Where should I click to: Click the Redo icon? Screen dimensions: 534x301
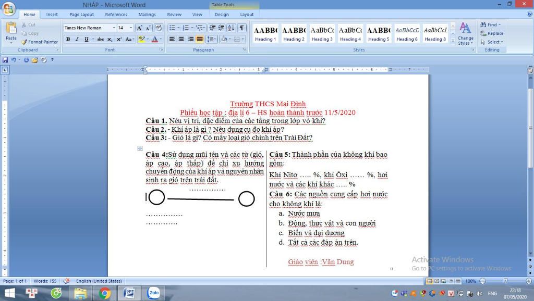26,60
